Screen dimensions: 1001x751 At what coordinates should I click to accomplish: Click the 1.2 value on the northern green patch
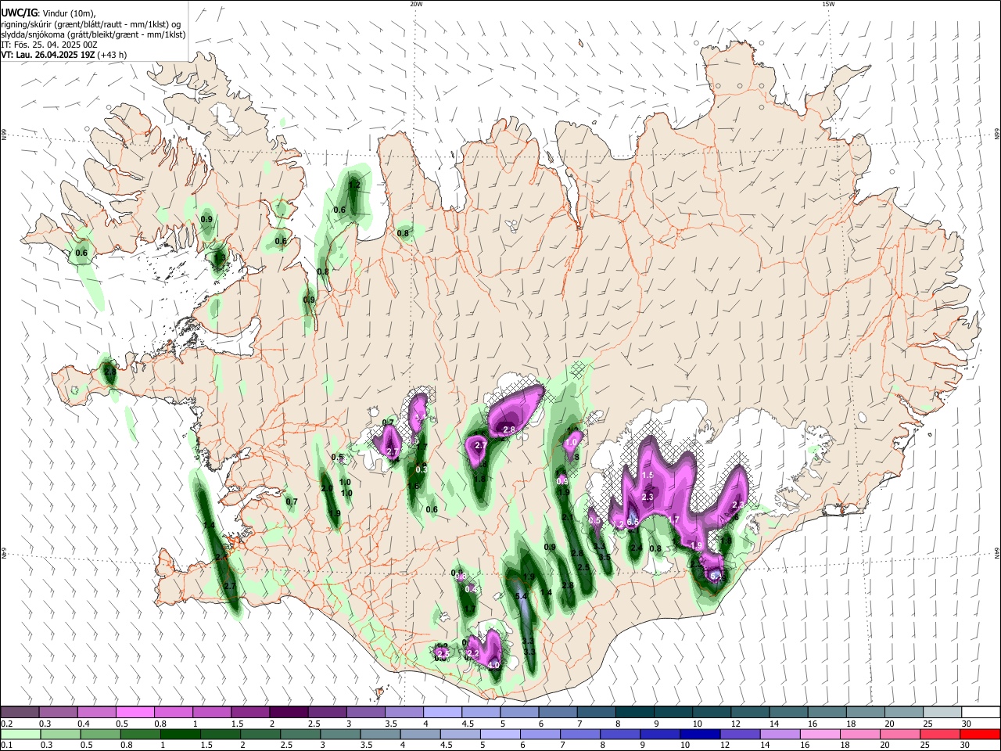coord(354,185)
